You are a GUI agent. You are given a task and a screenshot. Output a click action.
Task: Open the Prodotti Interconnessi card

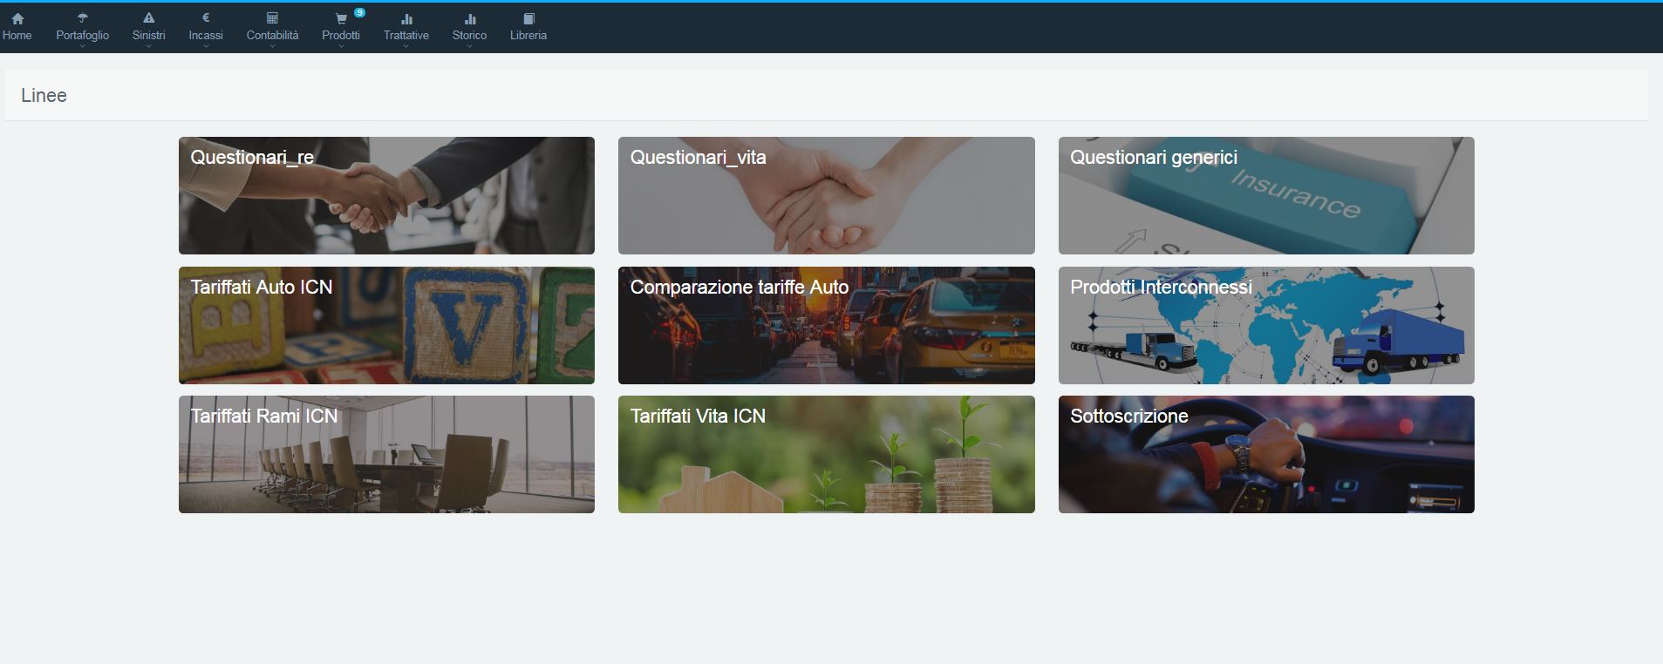[1266, 325]
